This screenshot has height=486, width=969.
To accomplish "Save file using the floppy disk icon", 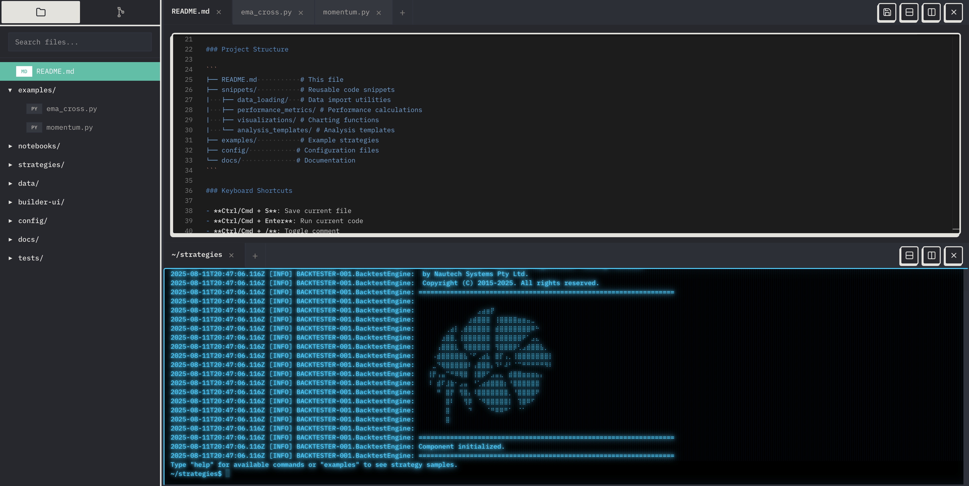I will [887, 12].
